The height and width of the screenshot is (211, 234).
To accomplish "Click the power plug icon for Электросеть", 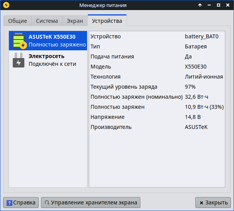I will [x=19, y=60].
